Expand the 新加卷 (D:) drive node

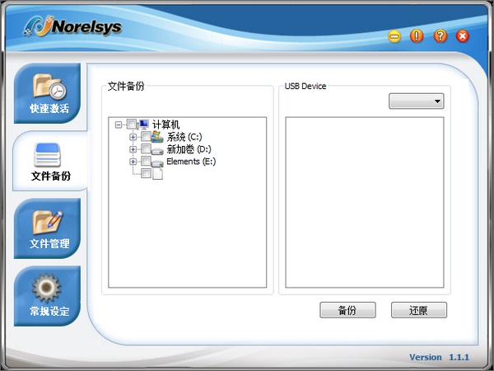pos(133,149)
